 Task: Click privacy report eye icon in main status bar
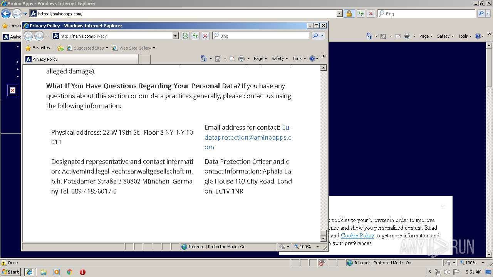322,263
